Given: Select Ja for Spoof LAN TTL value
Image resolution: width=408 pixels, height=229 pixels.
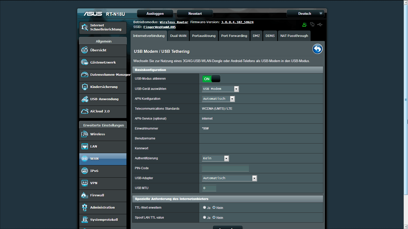Looking at the screenshot, I should pos(205,217).
